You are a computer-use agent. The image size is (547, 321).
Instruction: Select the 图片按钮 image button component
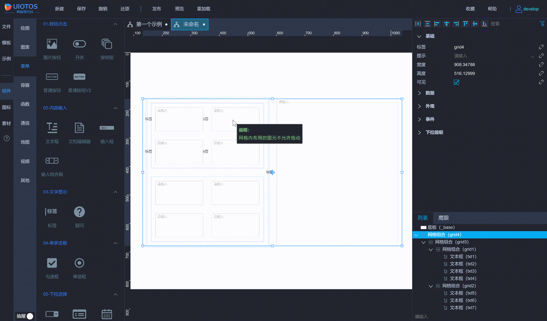(x=52, y=44)
